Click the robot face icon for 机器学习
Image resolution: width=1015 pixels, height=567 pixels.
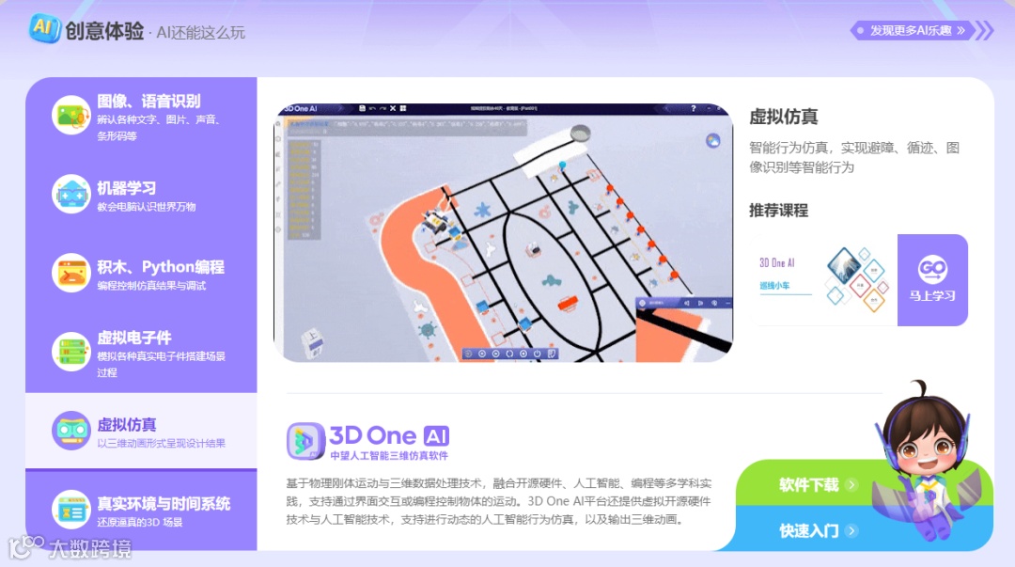tap(71, 194)
